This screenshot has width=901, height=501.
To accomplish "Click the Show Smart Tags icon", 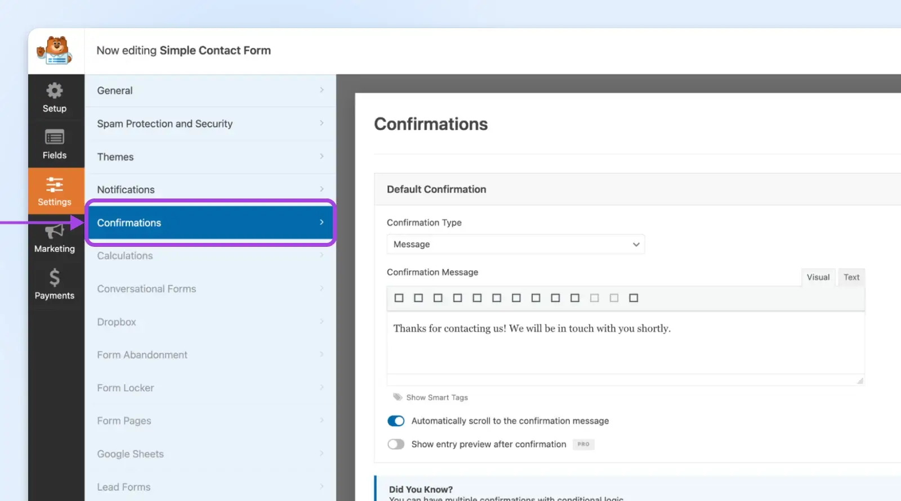I will [x=398, y=397].
